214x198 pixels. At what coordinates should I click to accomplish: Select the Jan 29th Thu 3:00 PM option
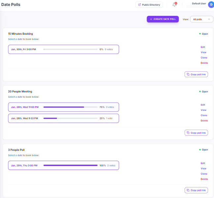point(63,165)
